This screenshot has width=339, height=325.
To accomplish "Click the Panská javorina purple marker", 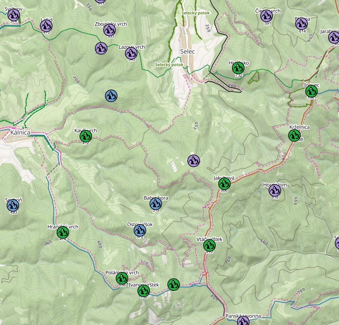I will coord(243,321).
